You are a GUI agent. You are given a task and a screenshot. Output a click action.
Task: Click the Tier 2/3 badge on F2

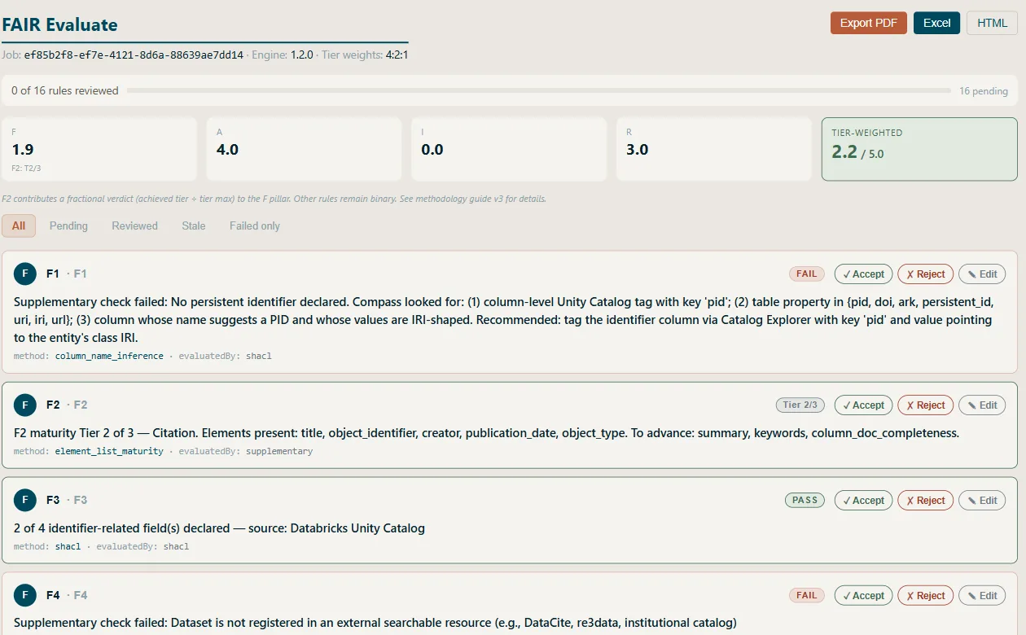800,405
